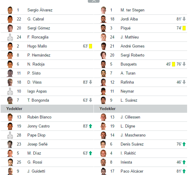The height and width of the screenshot is (175, 191).
Task: Click Piqué's yellow card icon
Action: pyautogui.click(x=184, y=28)
